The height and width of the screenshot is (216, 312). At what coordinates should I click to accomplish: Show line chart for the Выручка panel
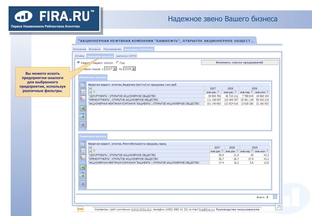(x=83, y=92)
